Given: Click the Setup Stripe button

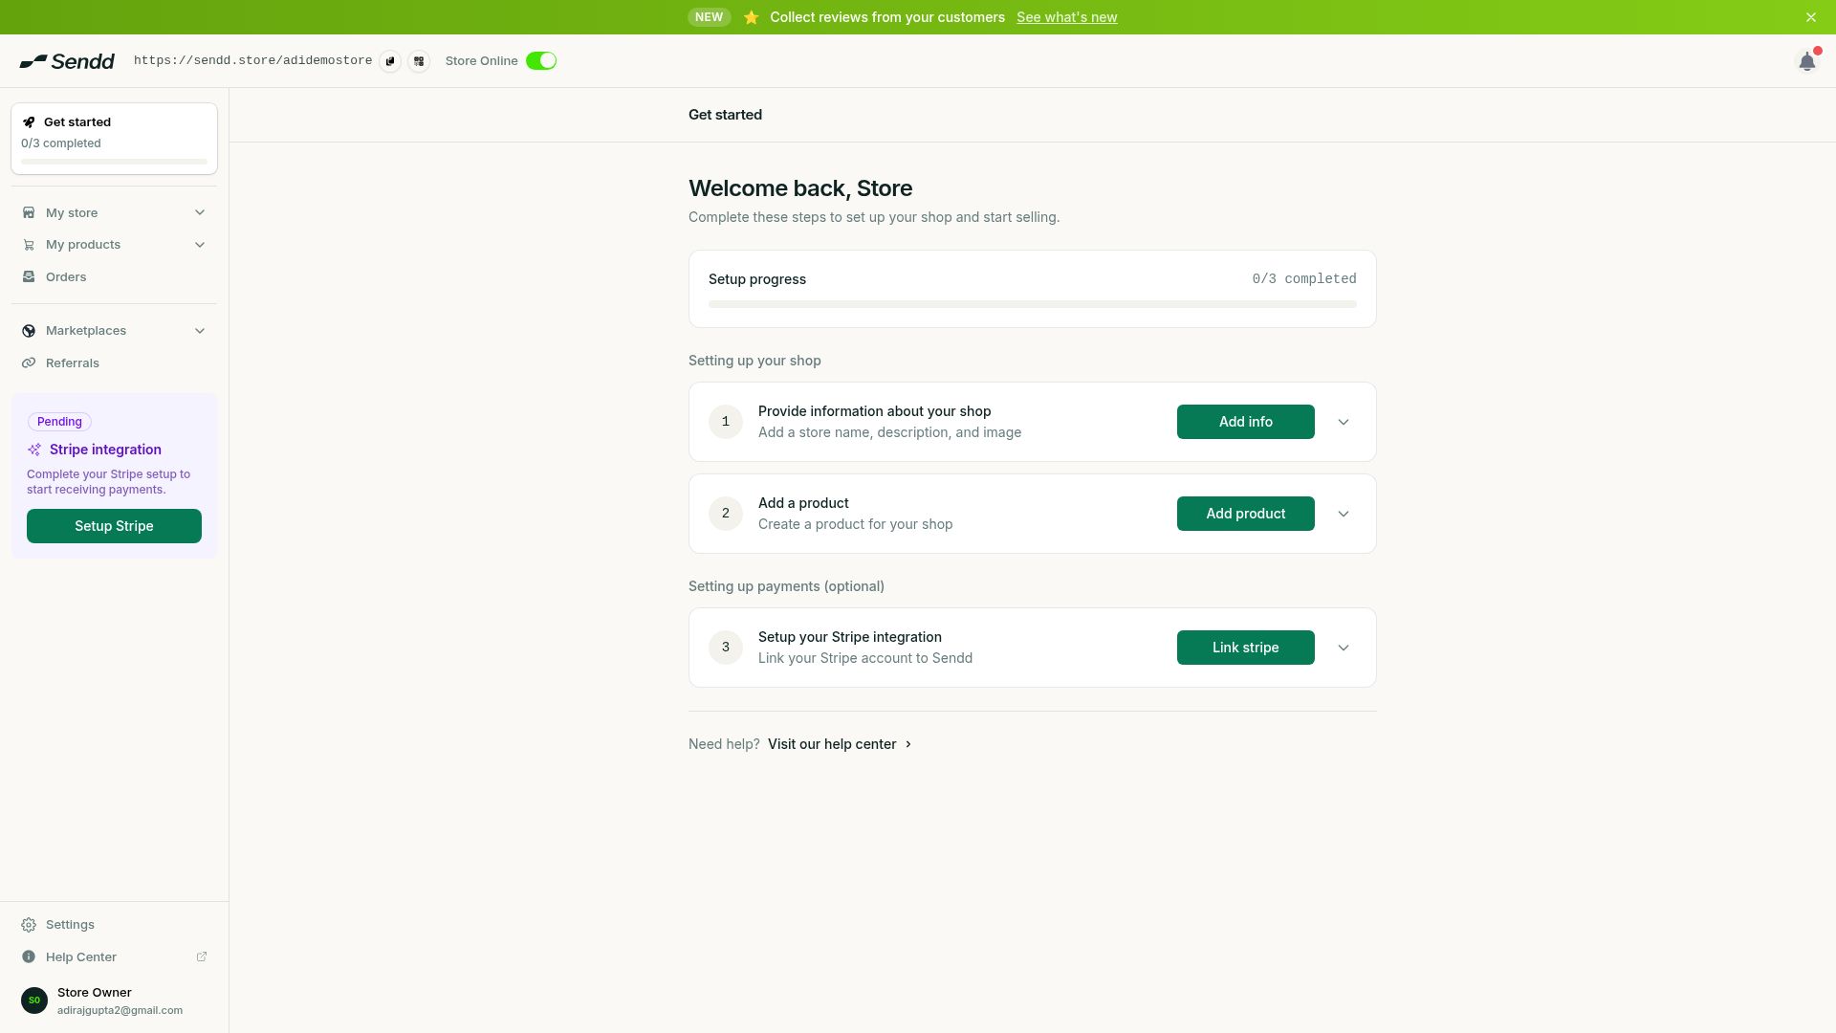Looking at the screenshot, I should [114, 526].
